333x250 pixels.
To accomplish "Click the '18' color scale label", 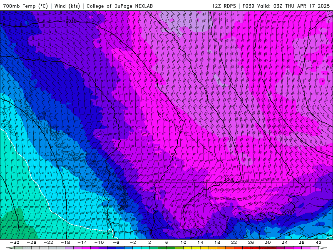I will pos(217,242).
